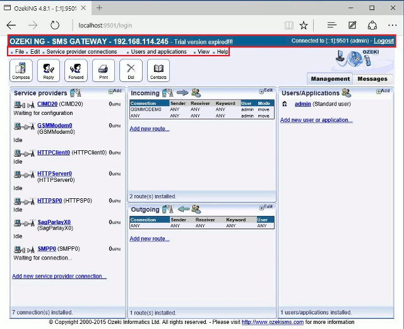Select the Management tab
The image size is (404, 329).
click(x=330, y=79)
